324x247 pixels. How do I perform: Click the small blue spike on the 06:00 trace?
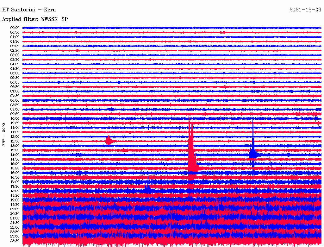[x=119, y=82]
